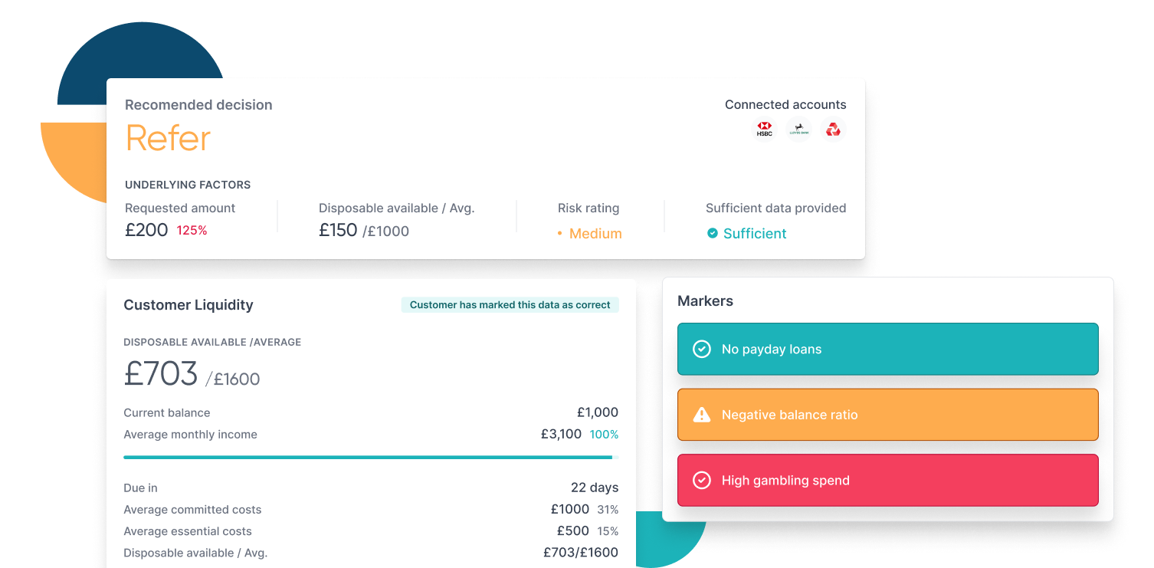The height and width of the screenshot is (568, 1154).
Task: Click the orange Medium risk dot
Action: click(559, 234)
